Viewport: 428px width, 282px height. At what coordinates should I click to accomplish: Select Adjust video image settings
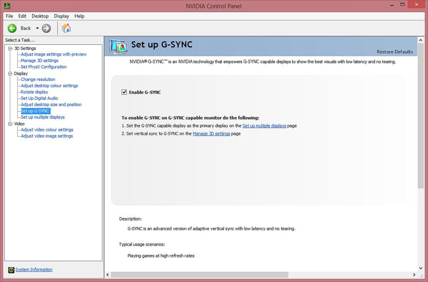tap(47, 136)
